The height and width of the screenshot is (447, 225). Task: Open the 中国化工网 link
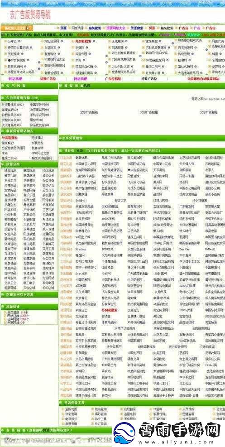tap(83, 383)
